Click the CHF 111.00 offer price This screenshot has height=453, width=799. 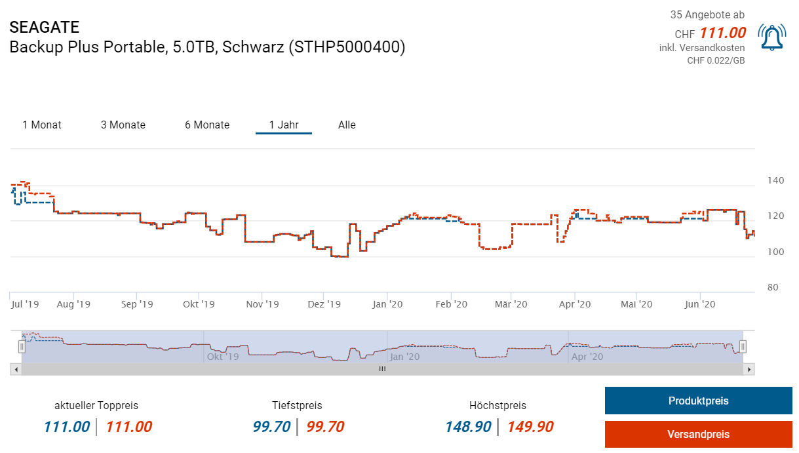(x=722, y=33)
